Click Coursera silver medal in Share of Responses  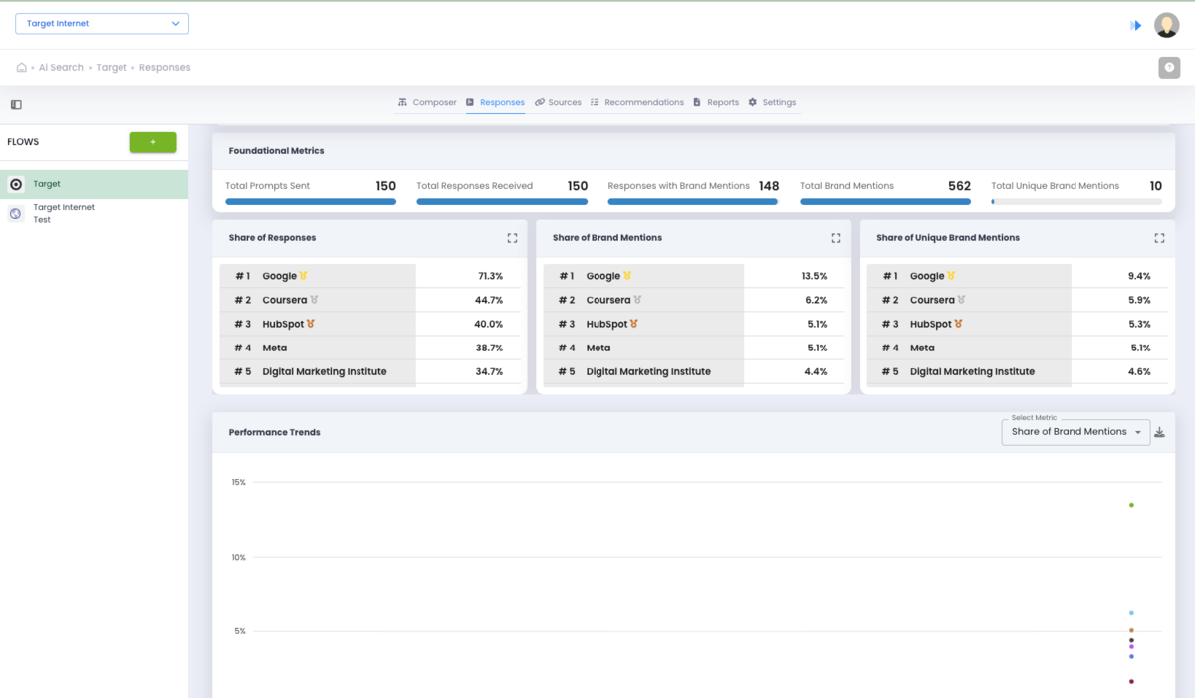coord(314,300)
